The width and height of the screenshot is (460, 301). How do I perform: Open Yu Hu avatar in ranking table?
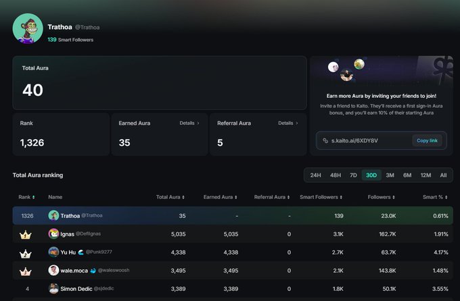pyautogui.click(x=53, y=252)
